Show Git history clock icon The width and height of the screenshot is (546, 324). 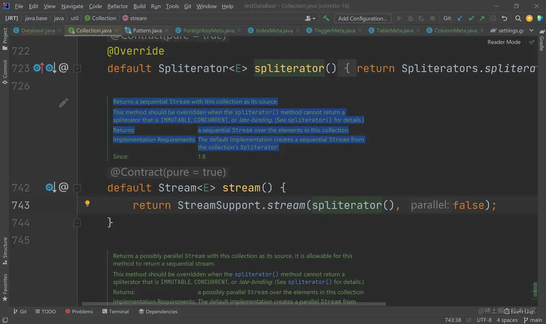(493, 18)
